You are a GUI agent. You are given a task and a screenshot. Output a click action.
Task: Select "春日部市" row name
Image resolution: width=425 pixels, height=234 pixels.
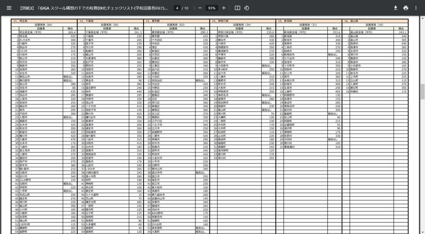(24, 80)
